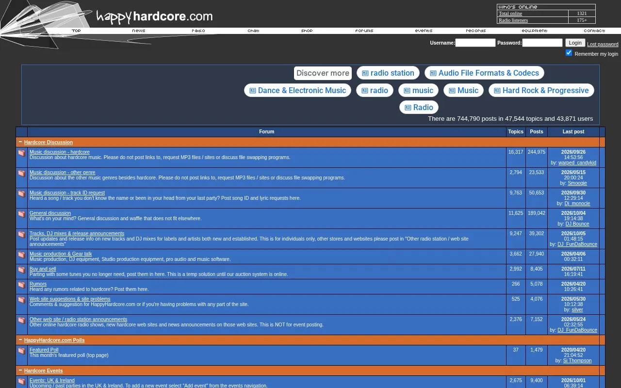This screenshot has height=388, width=621.
Task: Open the radio menu item
Action: [x=198, y=31]
